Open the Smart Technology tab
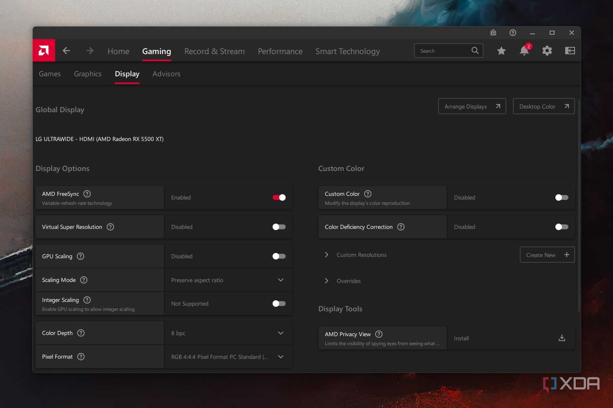The height and width of the screenshot is (408, 613). point(348,51)
